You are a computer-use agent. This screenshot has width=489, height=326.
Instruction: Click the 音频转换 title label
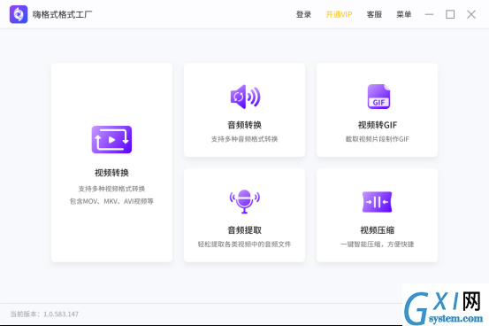point(244,125)
